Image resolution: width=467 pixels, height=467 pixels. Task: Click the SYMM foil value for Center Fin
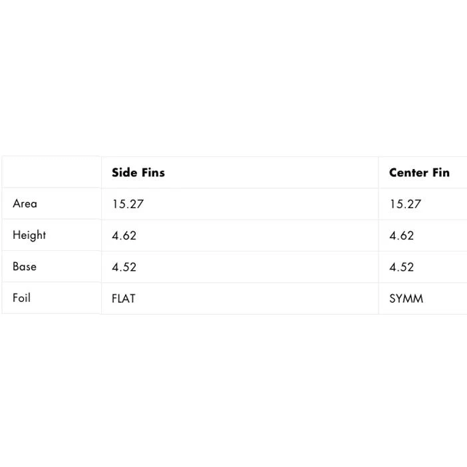point(406,299)
